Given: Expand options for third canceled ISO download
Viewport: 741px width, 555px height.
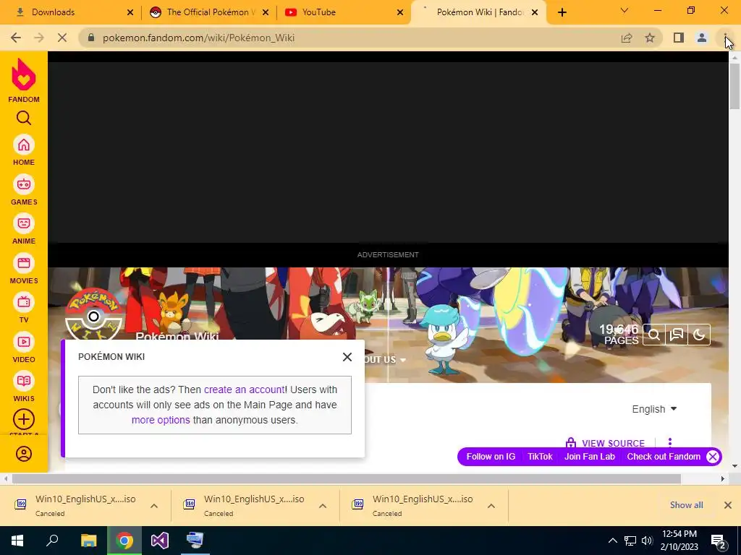Looking at the screenshot, I should coord(491,506).
